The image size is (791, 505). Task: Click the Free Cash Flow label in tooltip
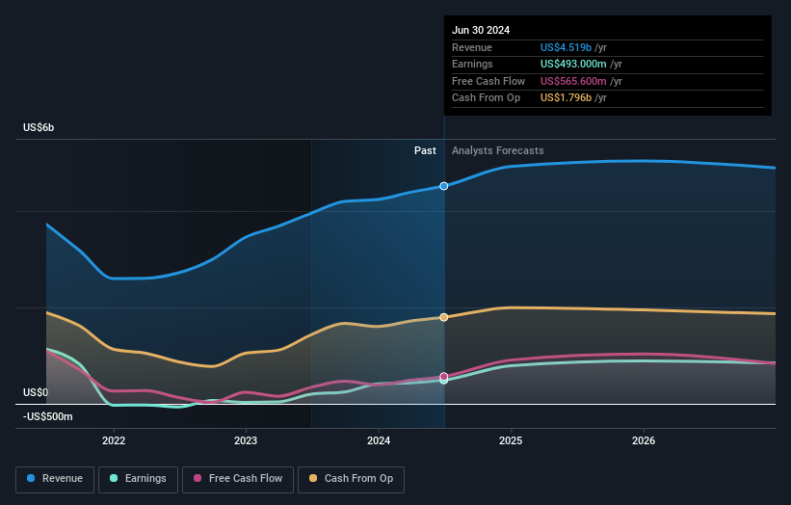tap(488, 81)
